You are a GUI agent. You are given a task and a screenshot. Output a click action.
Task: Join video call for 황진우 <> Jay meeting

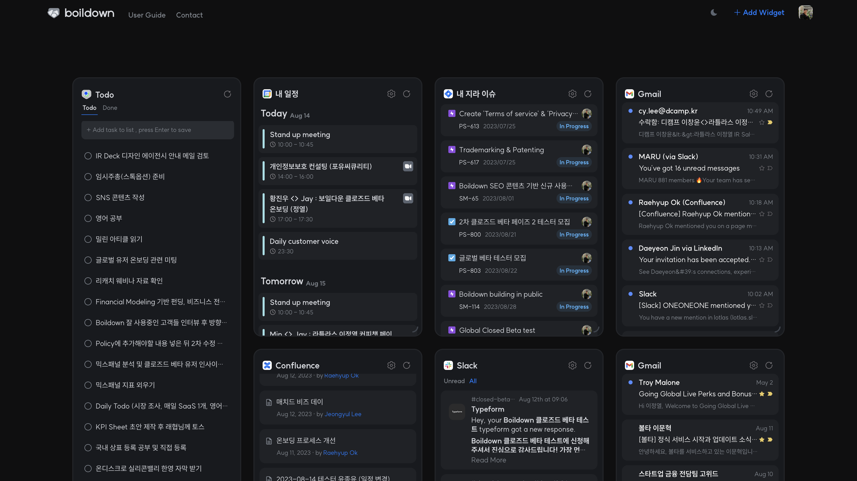pos(408,198)
